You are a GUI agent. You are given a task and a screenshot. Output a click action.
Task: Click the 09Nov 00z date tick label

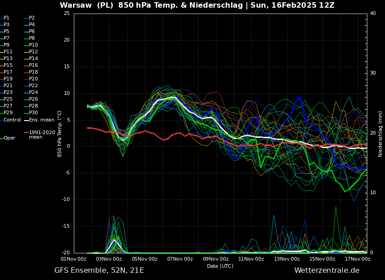[216, 259]
